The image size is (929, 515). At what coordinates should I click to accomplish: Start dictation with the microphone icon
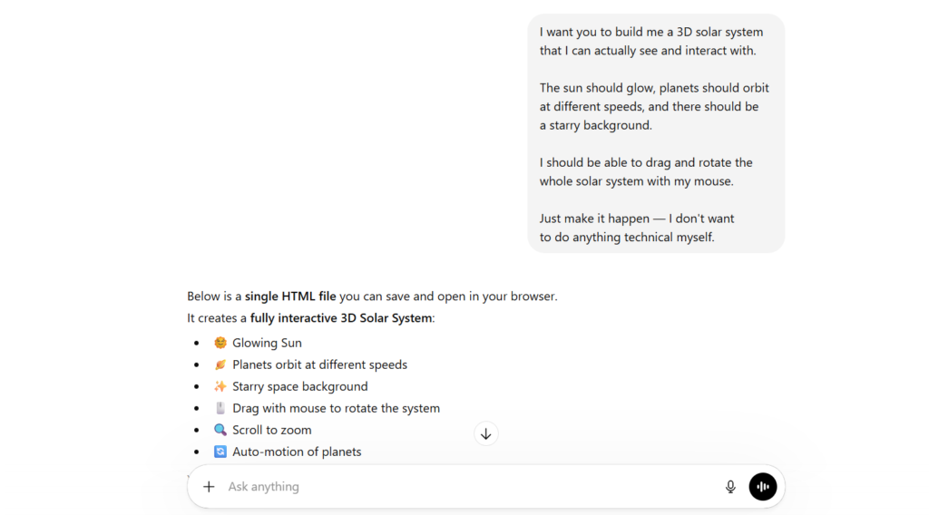point(730,487)
